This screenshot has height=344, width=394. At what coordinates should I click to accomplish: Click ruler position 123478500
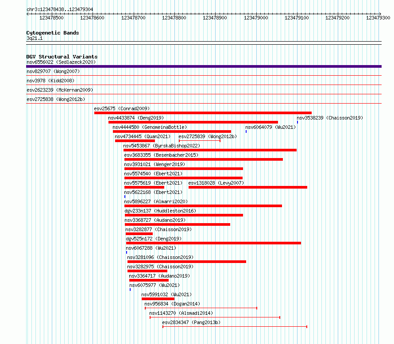point(51,18)
